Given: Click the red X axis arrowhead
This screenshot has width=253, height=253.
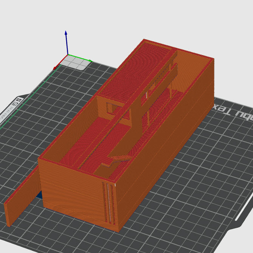Looking at the screenshot, I should (55, 68).
